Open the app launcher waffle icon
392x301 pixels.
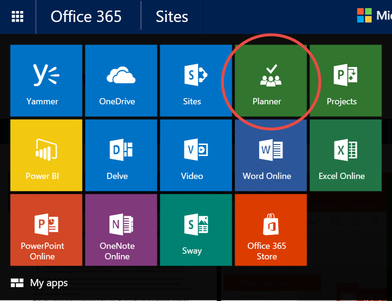(x=17, y=16)
